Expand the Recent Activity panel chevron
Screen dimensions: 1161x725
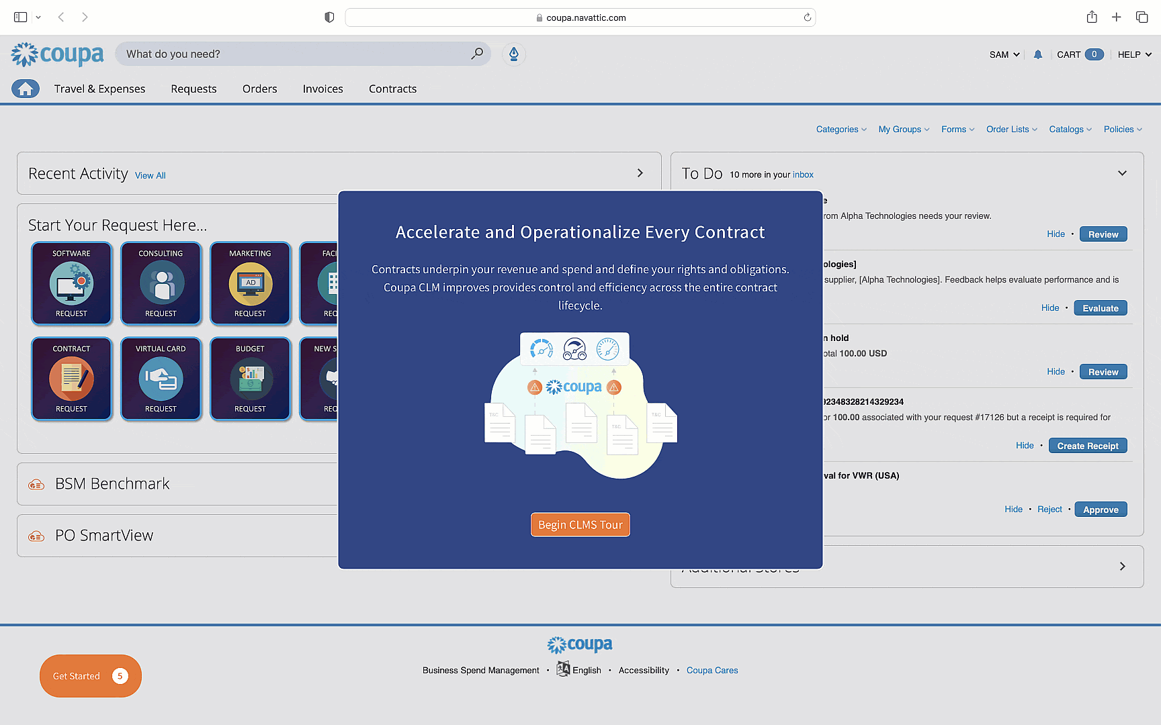(x=640, y=173)
